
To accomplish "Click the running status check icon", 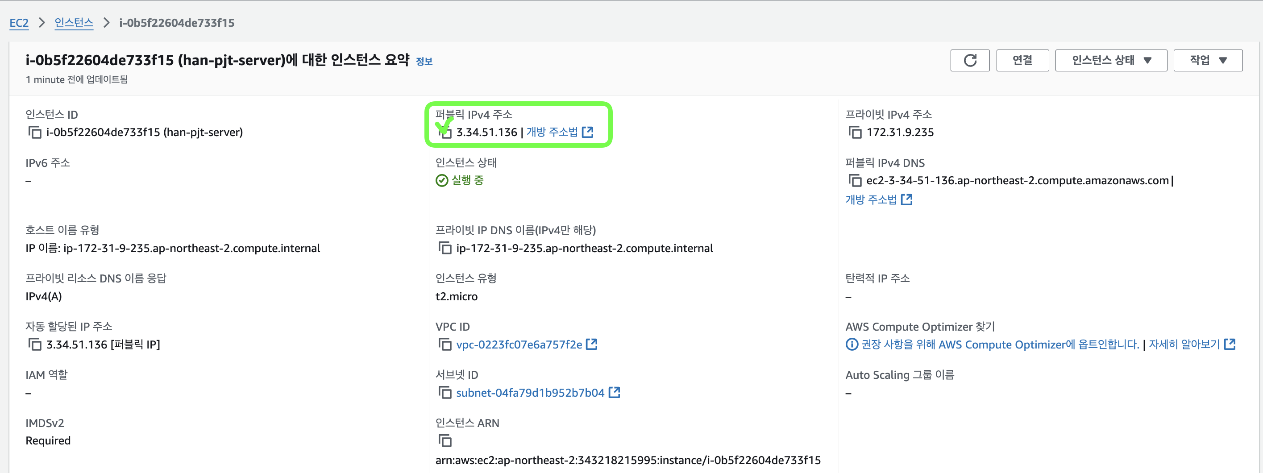I will [442, 180].
